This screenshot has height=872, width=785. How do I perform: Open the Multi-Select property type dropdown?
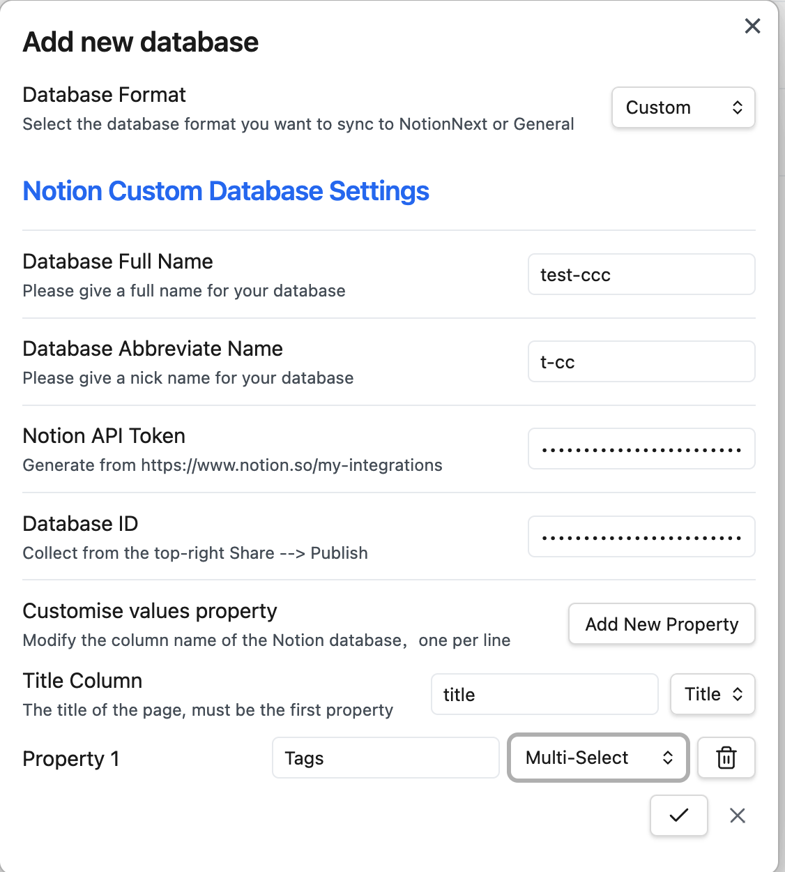point(598,758)
